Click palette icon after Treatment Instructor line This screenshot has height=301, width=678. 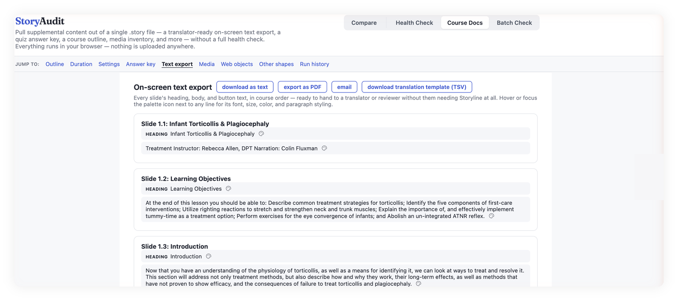(324, 148)
